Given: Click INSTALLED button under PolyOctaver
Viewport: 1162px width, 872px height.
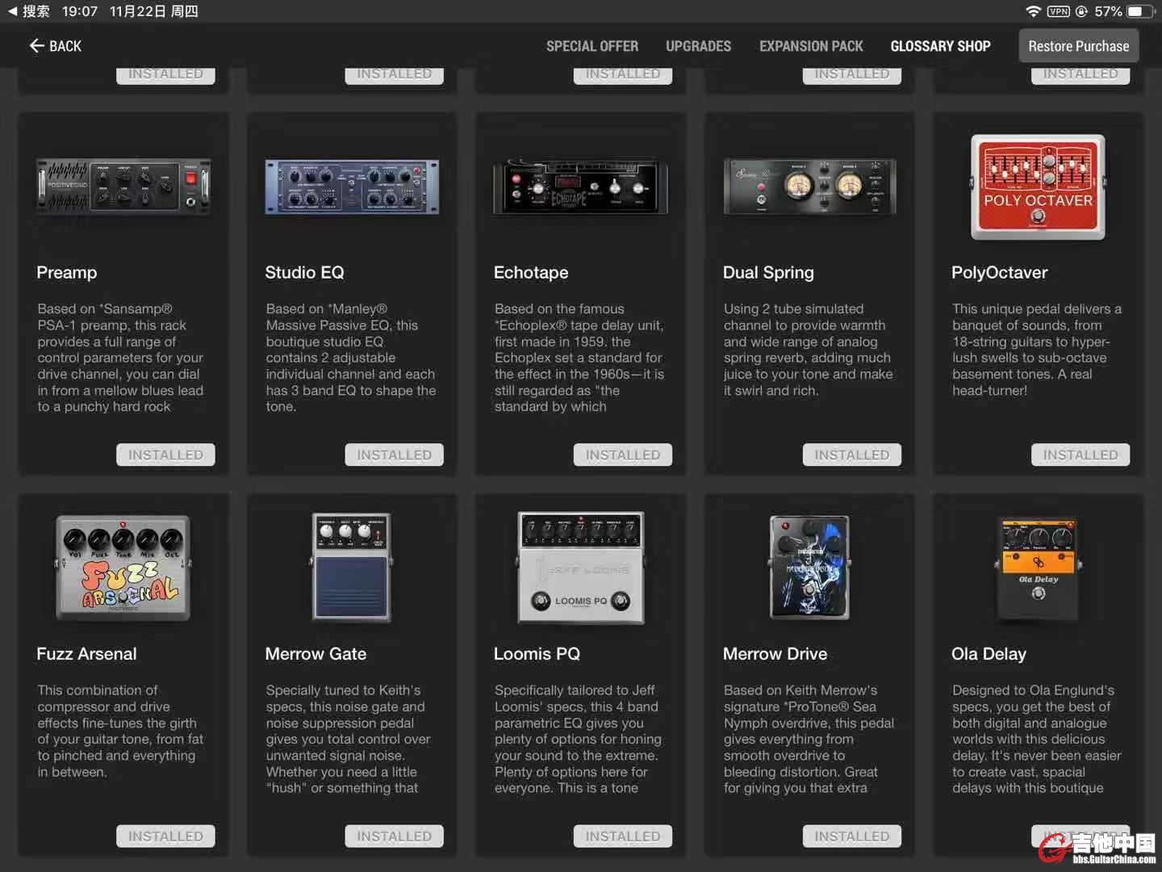Looking at the screenshot, I should (x=1080, y=455).
